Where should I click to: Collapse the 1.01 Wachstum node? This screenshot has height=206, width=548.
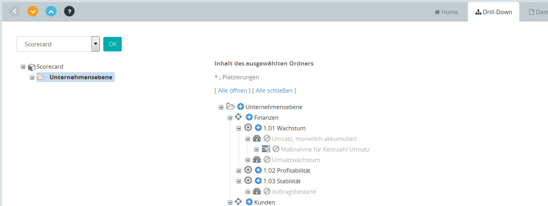click(238, 128)
